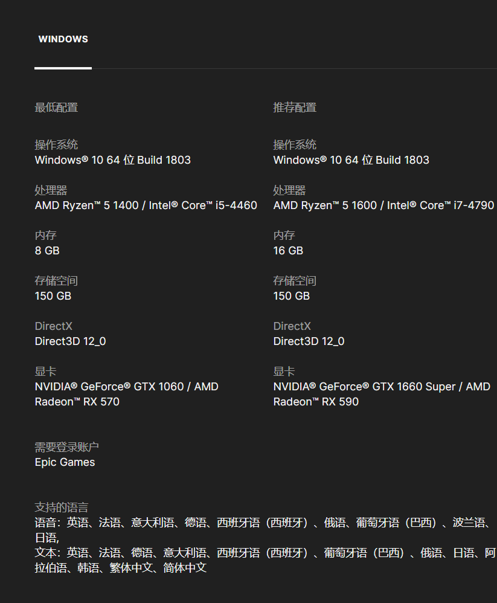Click the 需要登录账户 label

click(x=67, y=447)
